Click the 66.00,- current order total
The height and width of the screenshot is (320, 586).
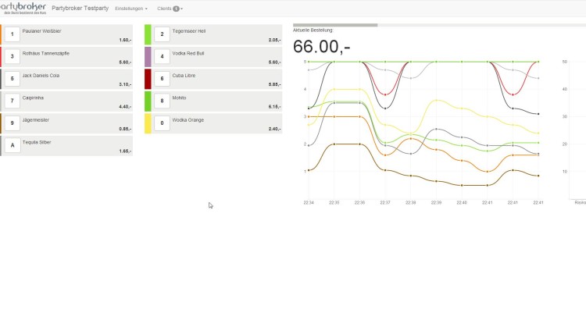point(321,47)
